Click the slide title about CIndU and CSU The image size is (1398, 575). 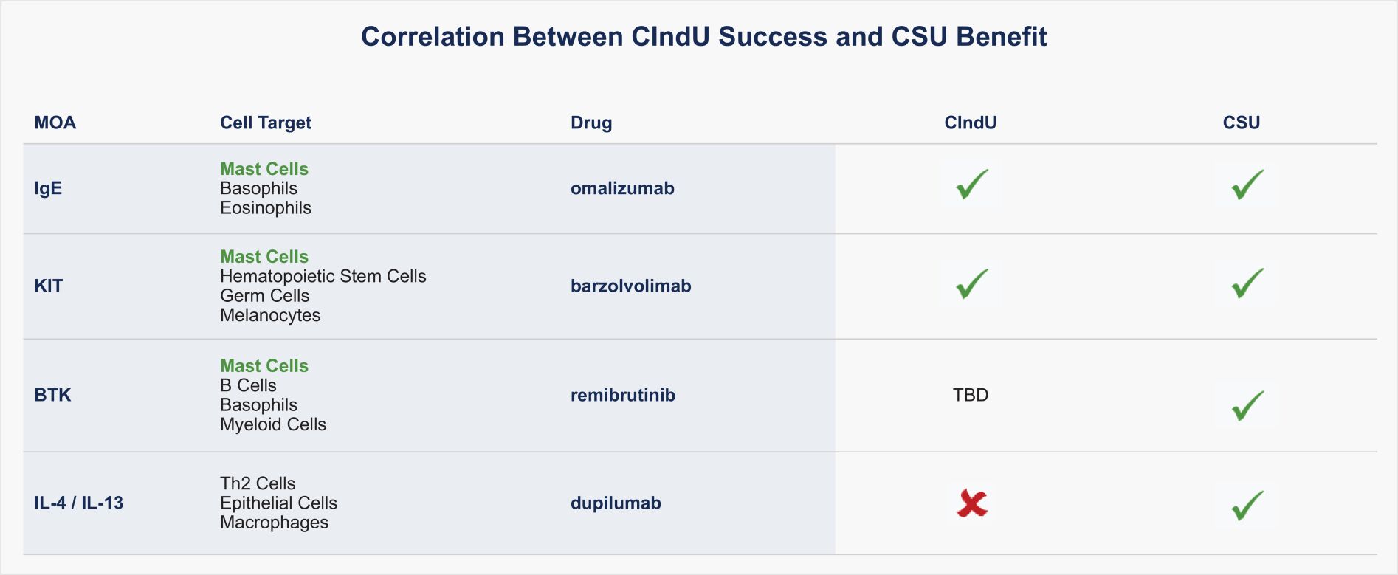point(703,36)
